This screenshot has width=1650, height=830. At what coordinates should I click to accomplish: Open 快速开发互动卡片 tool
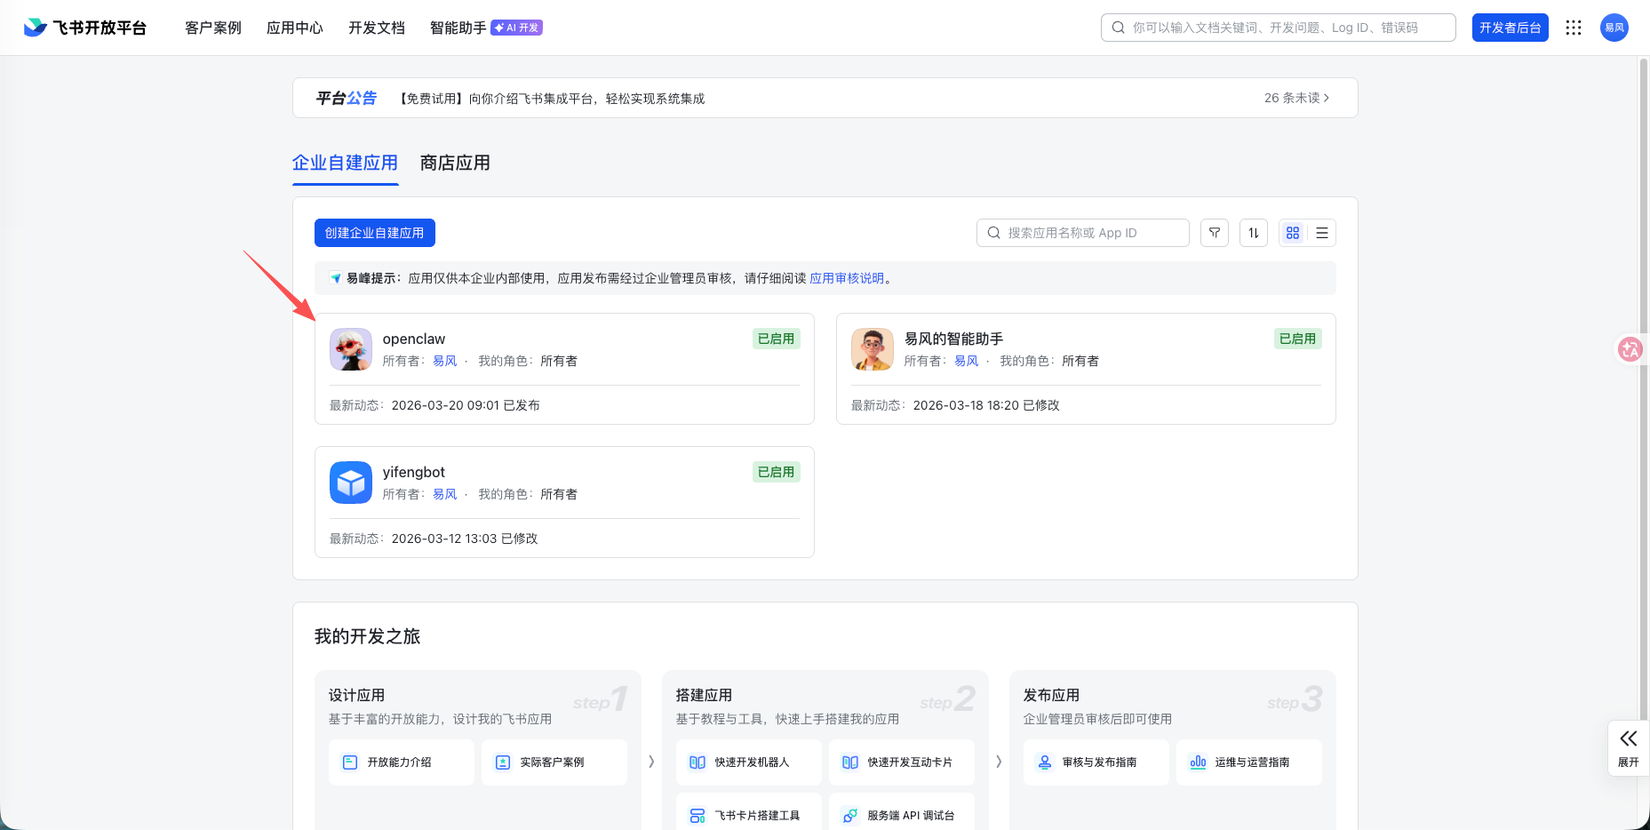pos(901,762)
